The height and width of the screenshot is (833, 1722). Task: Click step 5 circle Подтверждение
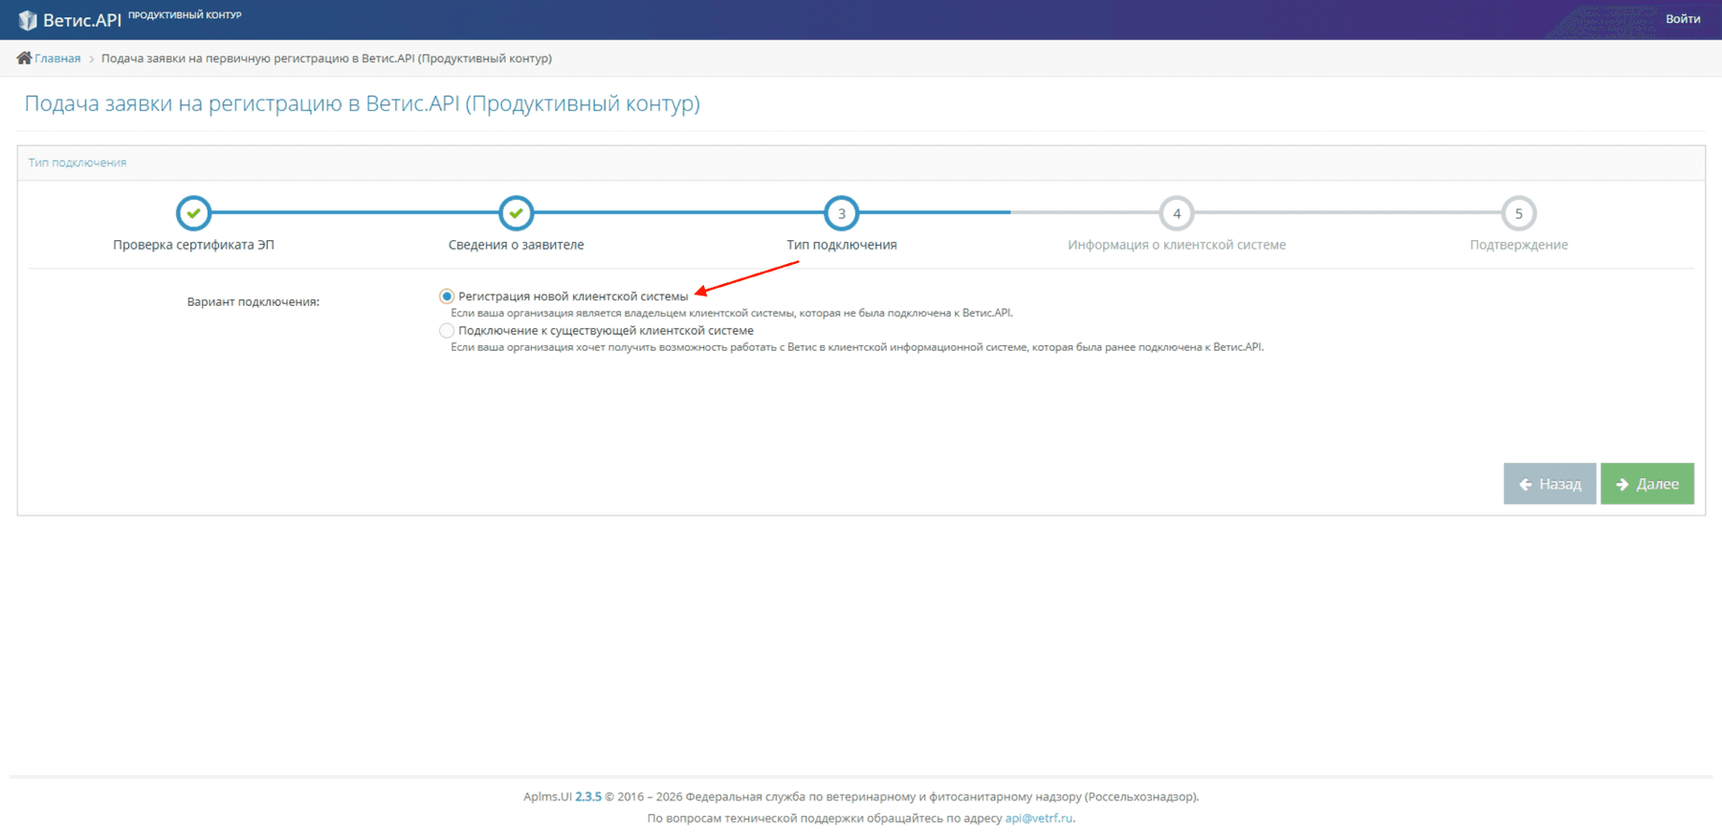[x=1518, y=213]
